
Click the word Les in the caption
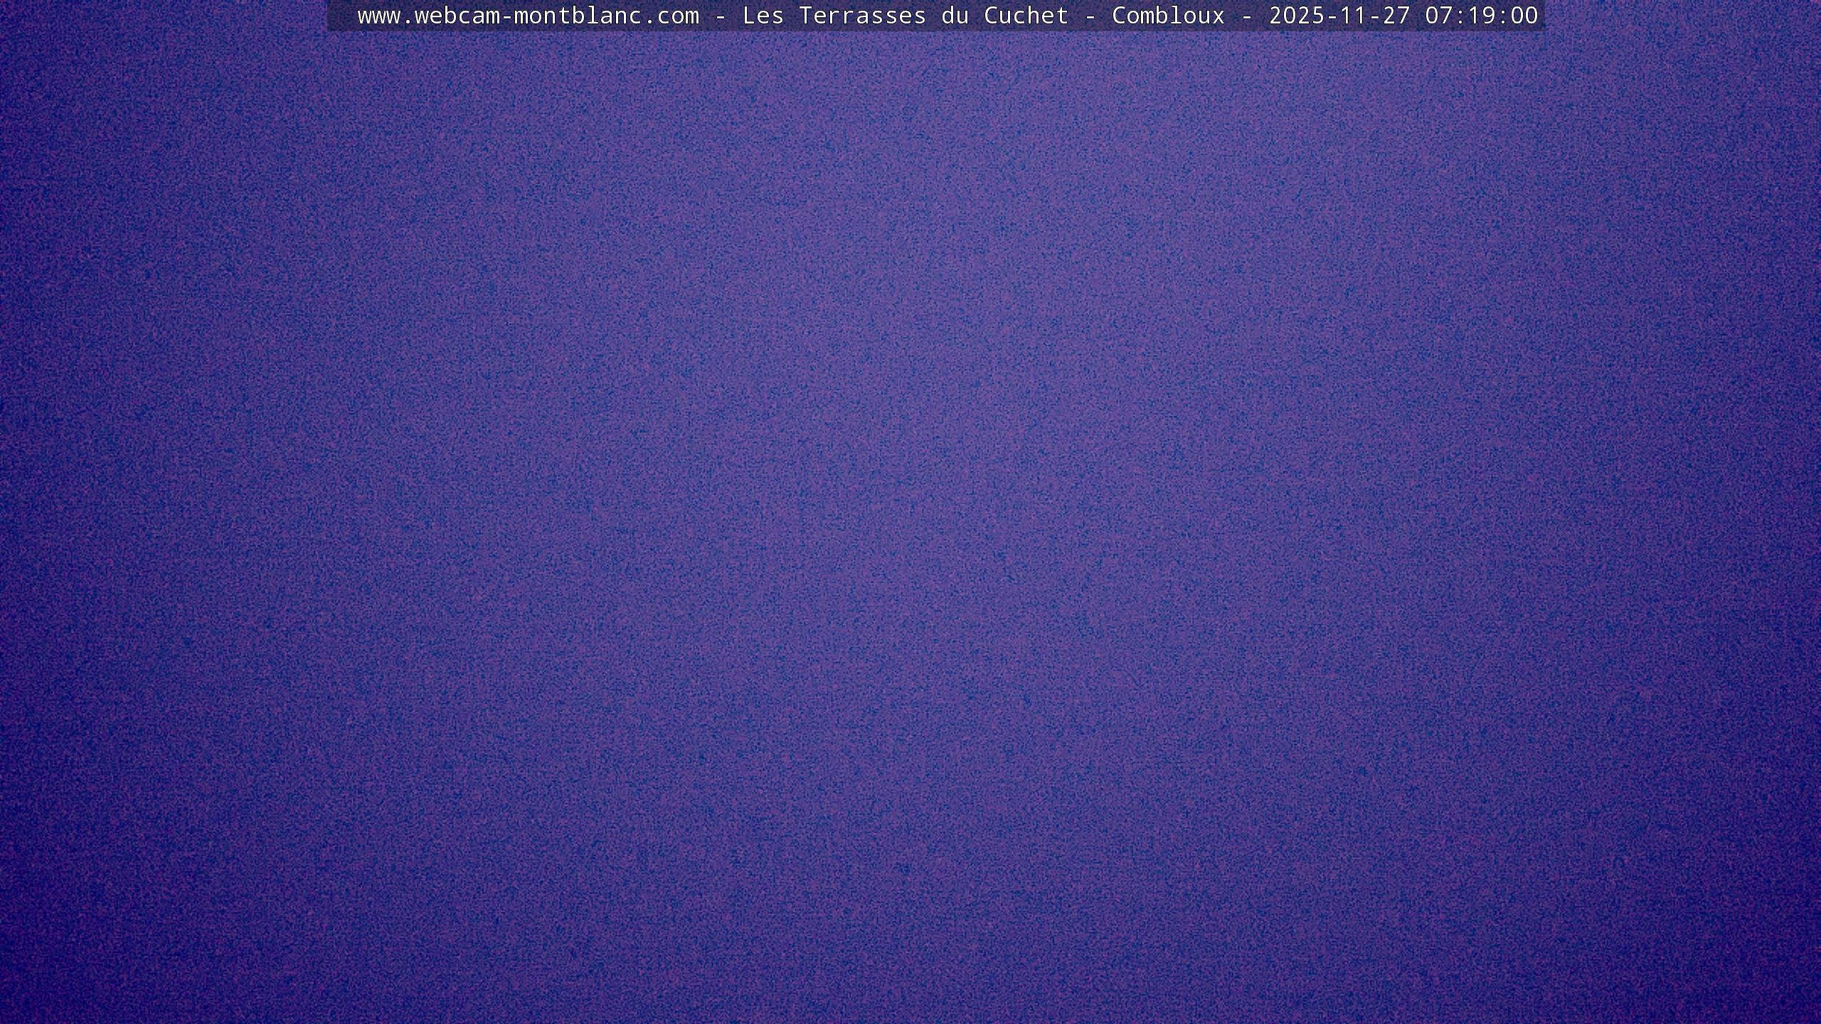tap(763, 16)
